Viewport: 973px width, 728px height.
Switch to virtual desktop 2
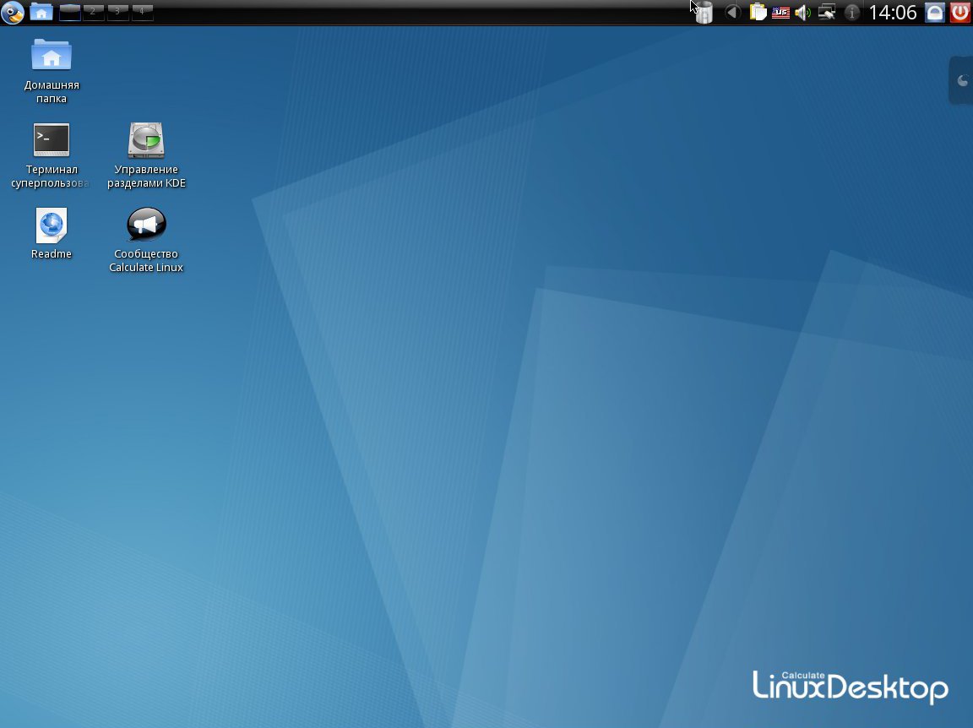coord(94,12)
